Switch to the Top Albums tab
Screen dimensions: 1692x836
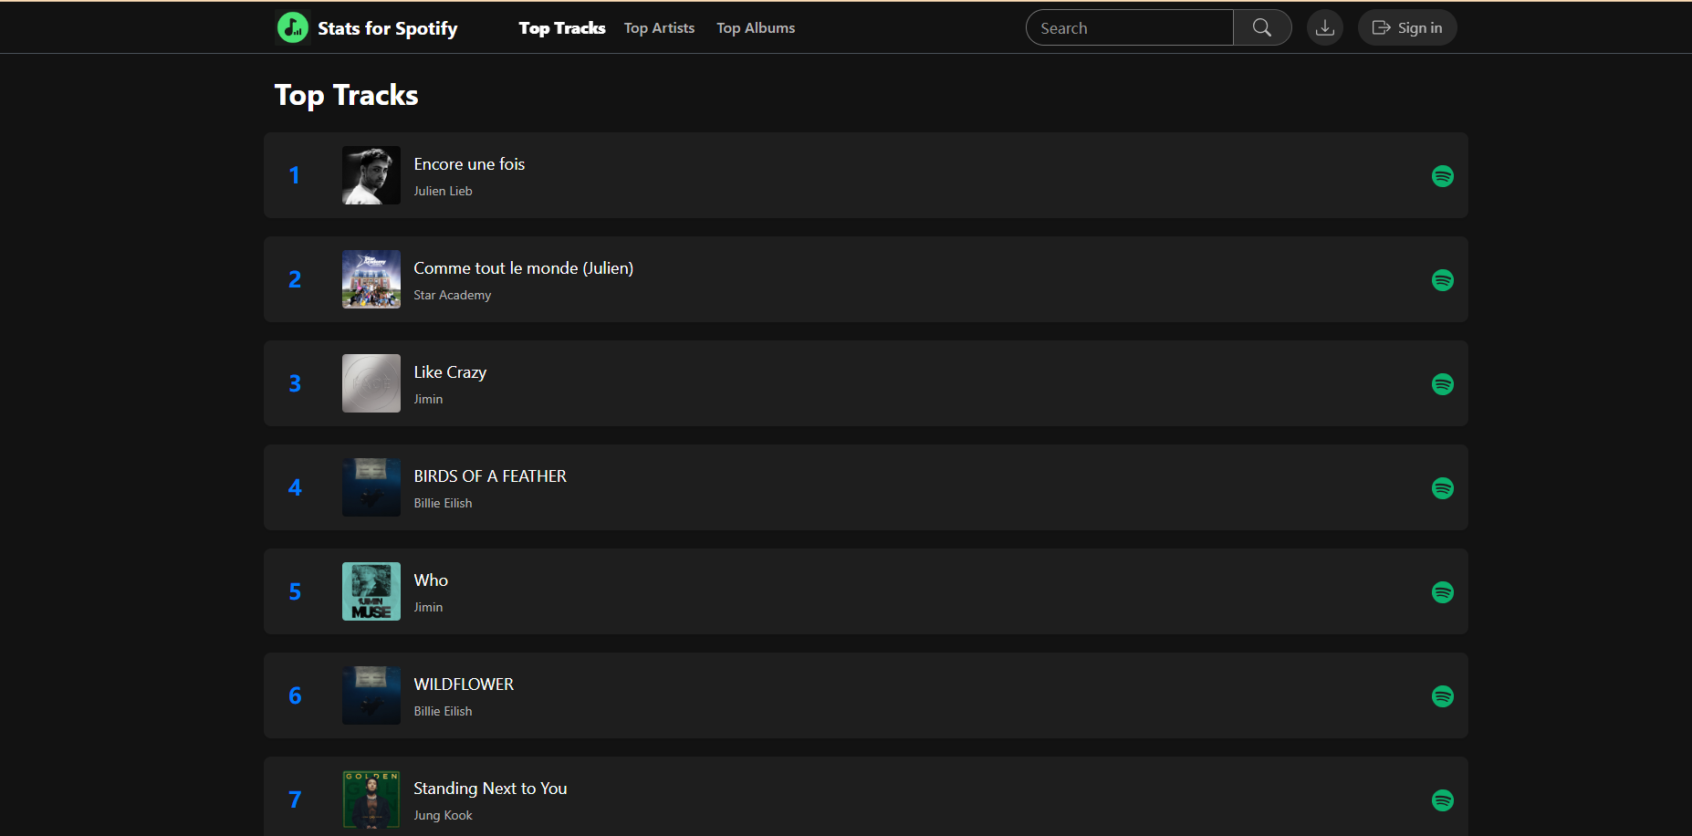pos(755,27)
